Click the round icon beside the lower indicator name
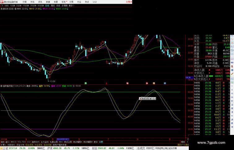This screenshot has height=150, width=234. pos(1,86)
